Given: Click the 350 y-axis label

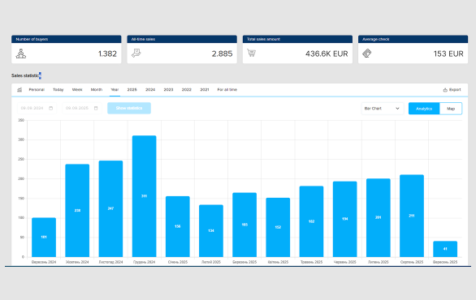Looking at the screenshot, I should click(x=21, y=120).
